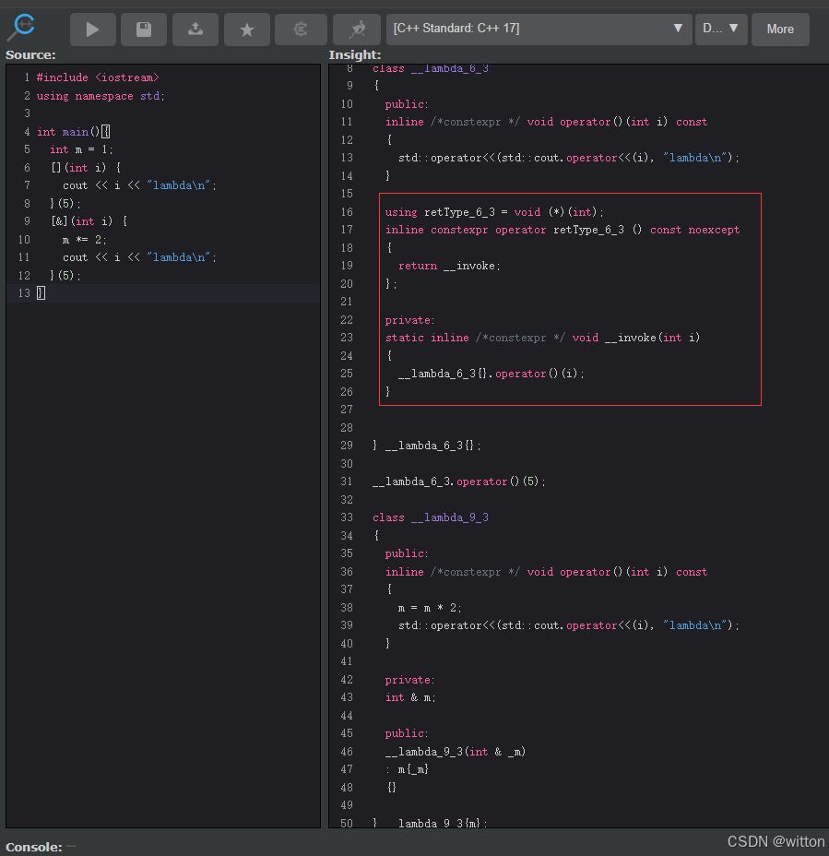
Task: Click the Console panel label
Action: (x=34, y=847)
